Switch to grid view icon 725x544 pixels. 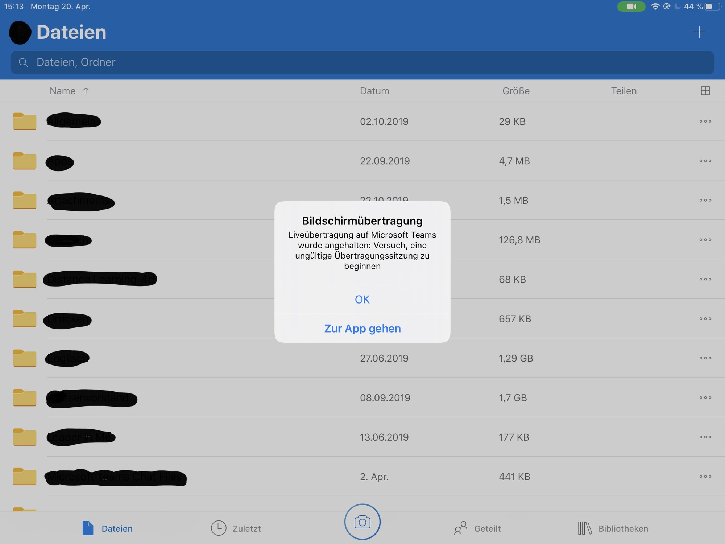coord(705,91)
